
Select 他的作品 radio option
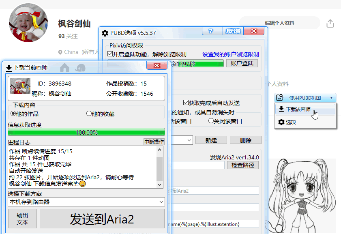click(13, 114)
